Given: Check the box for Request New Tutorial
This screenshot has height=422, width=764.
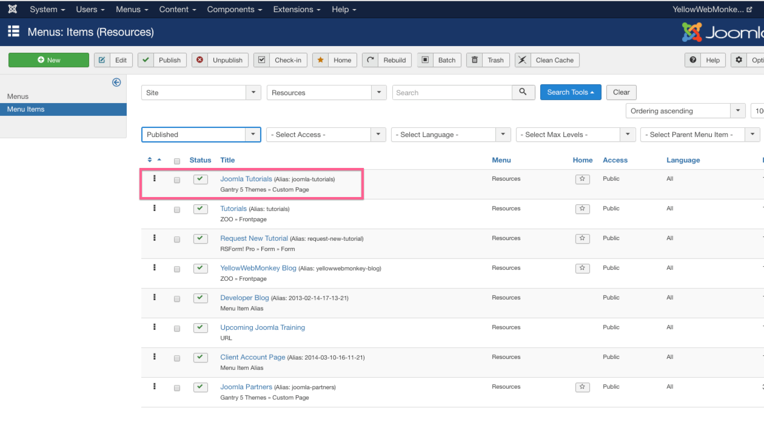Looking at the screenshot, I should [177, 239].
